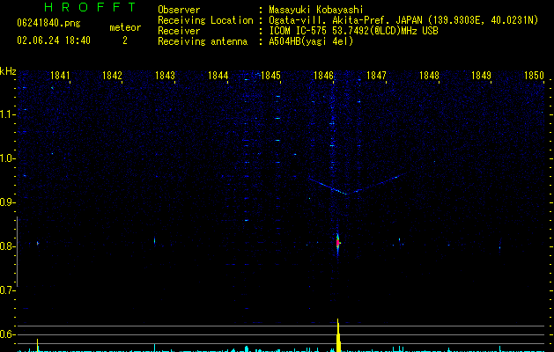Click the 1849 time axis marker
554x352 pixels.
481,76
